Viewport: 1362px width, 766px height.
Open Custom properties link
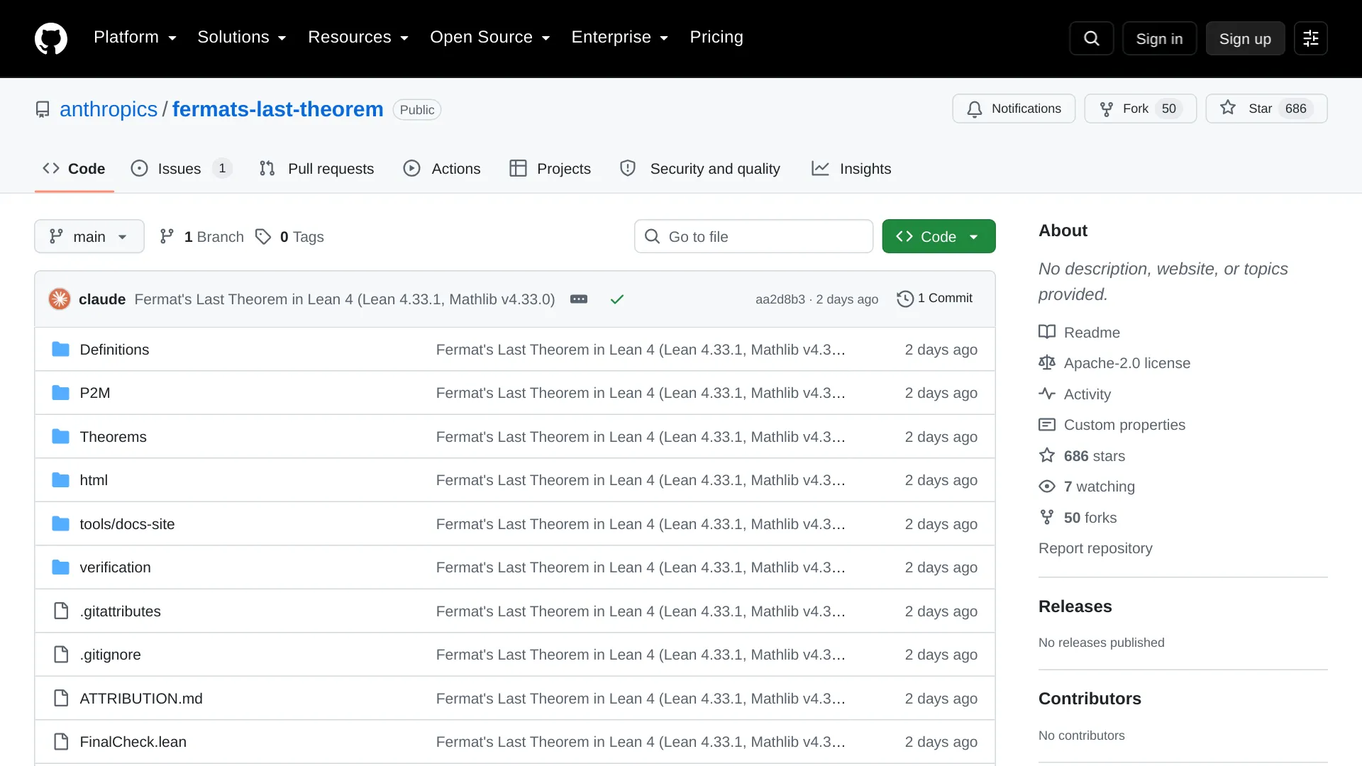(x=1124, y=425)
